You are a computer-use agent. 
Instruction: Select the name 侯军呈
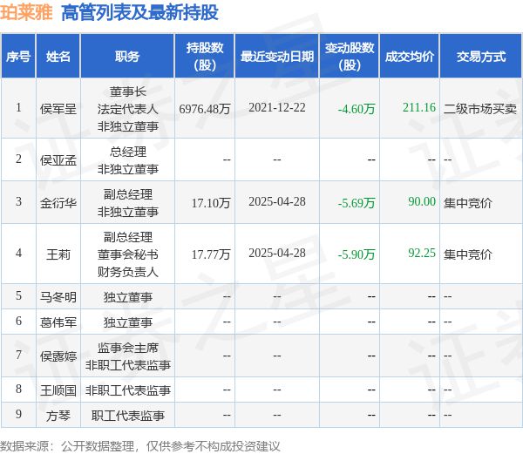[58, 109]
